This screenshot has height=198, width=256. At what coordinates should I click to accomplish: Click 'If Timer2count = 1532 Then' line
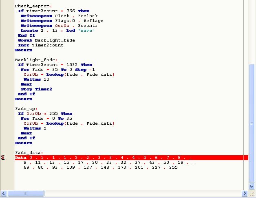55,65
